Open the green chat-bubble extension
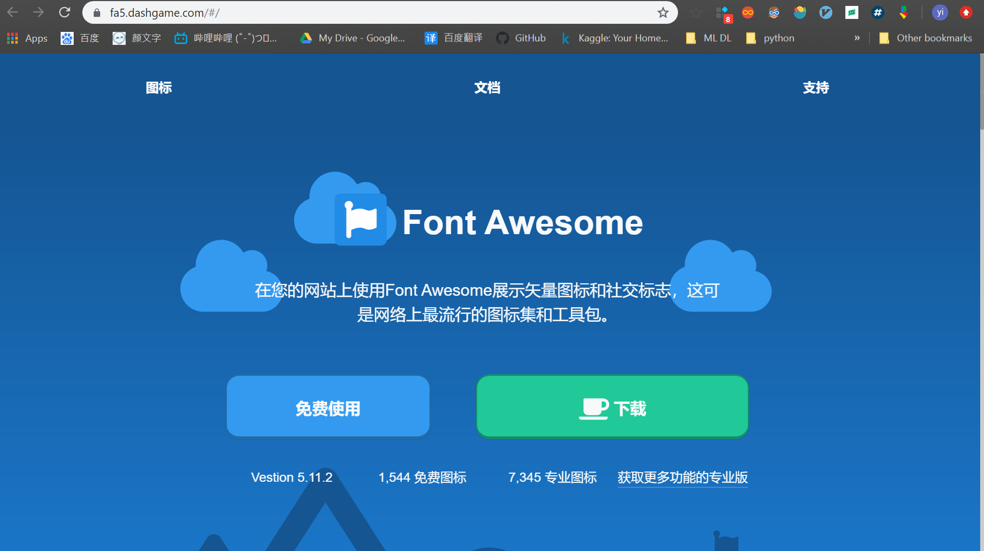Screen dimensions: 984x551 pos(852,12)
